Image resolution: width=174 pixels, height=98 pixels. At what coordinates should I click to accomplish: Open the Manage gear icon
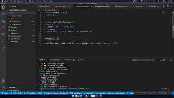point(3,88)
